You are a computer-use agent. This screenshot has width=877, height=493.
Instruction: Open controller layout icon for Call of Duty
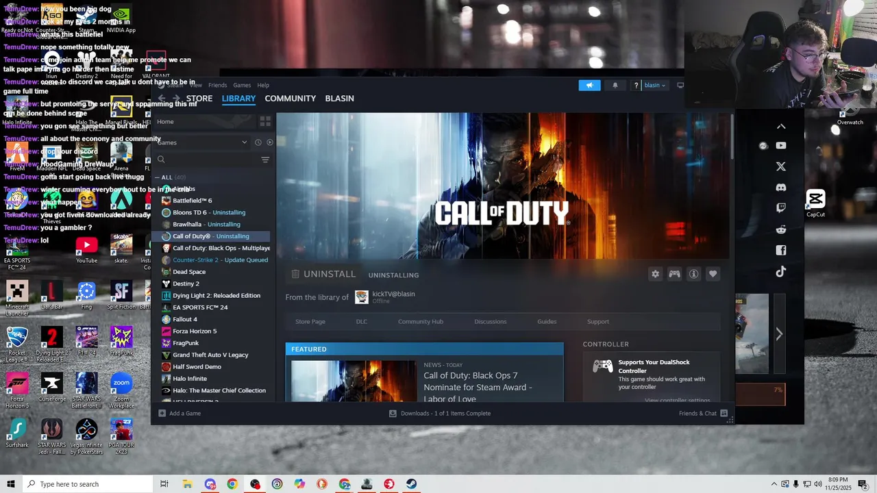pyautogui.click(x=674, y=274)
